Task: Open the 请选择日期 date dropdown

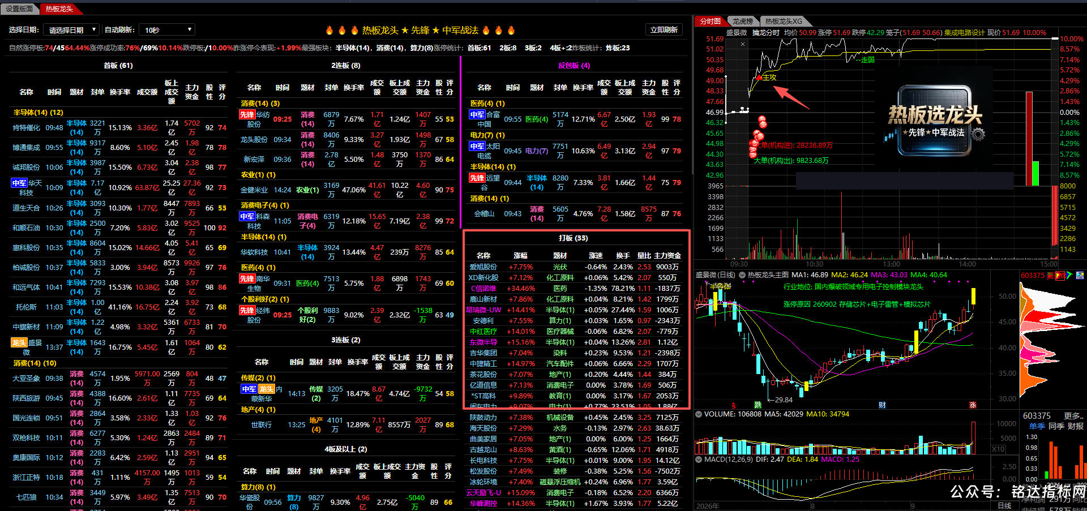Action: (71, 30)
